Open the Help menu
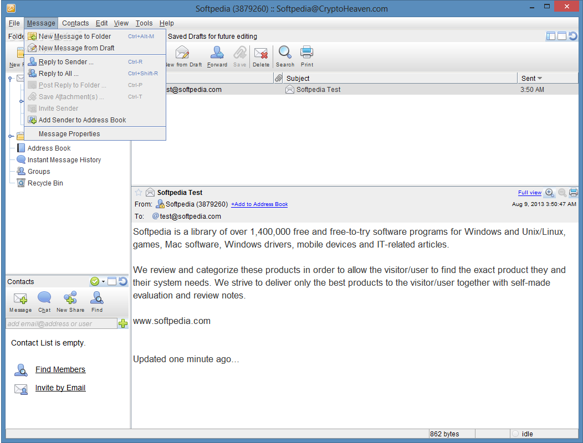The width and height of the screenshot is (583, 443). click(x=167, y=23)
